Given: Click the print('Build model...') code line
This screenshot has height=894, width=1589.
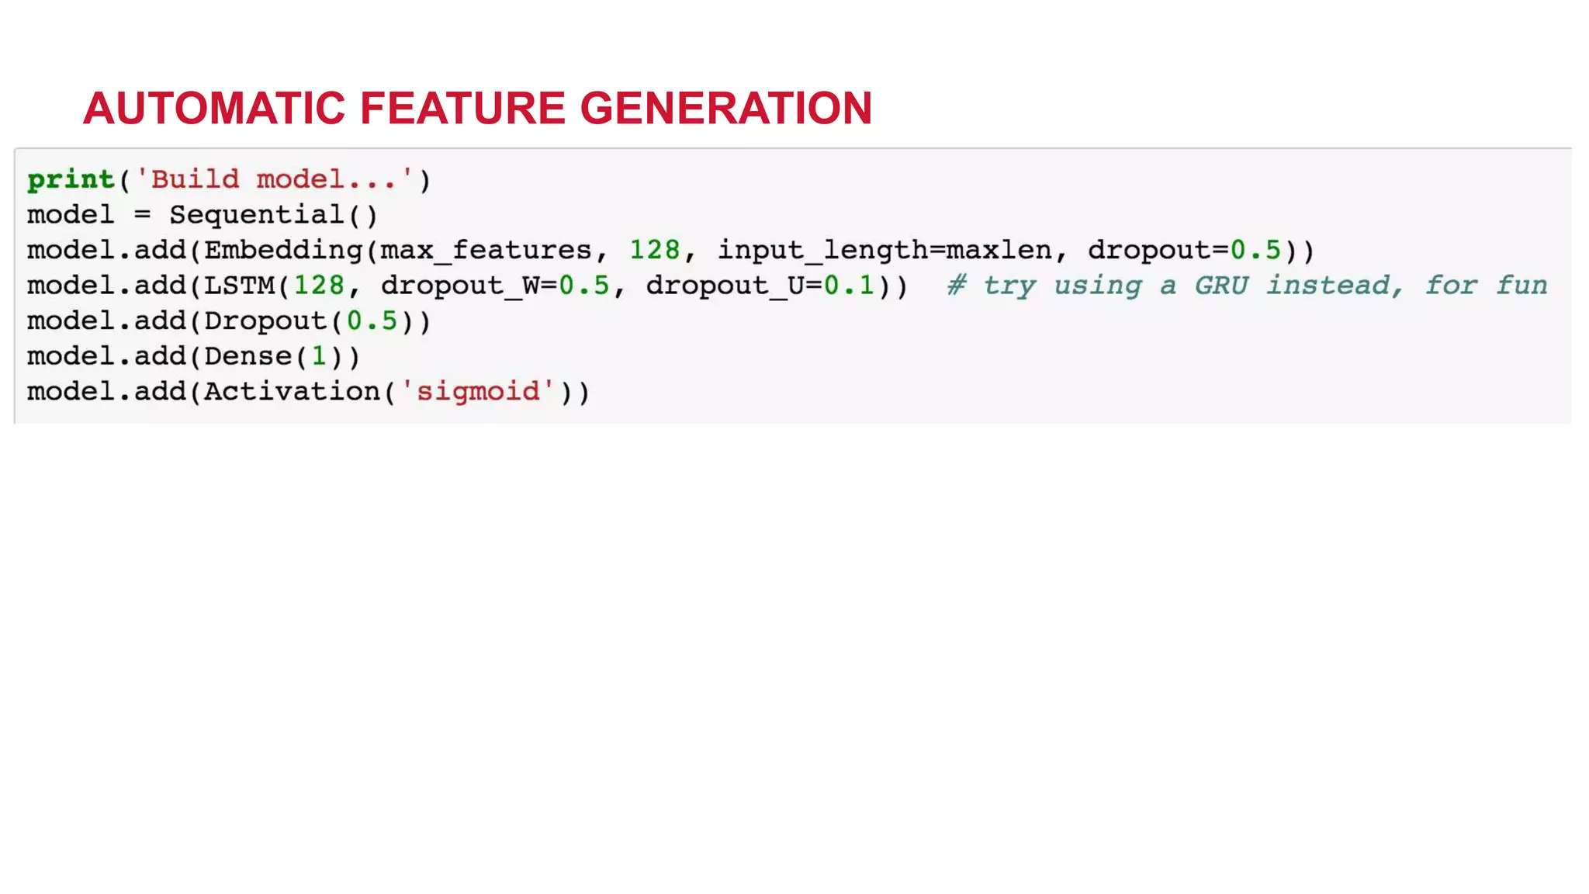Looking at the screenshot, I should click(229, 180).
